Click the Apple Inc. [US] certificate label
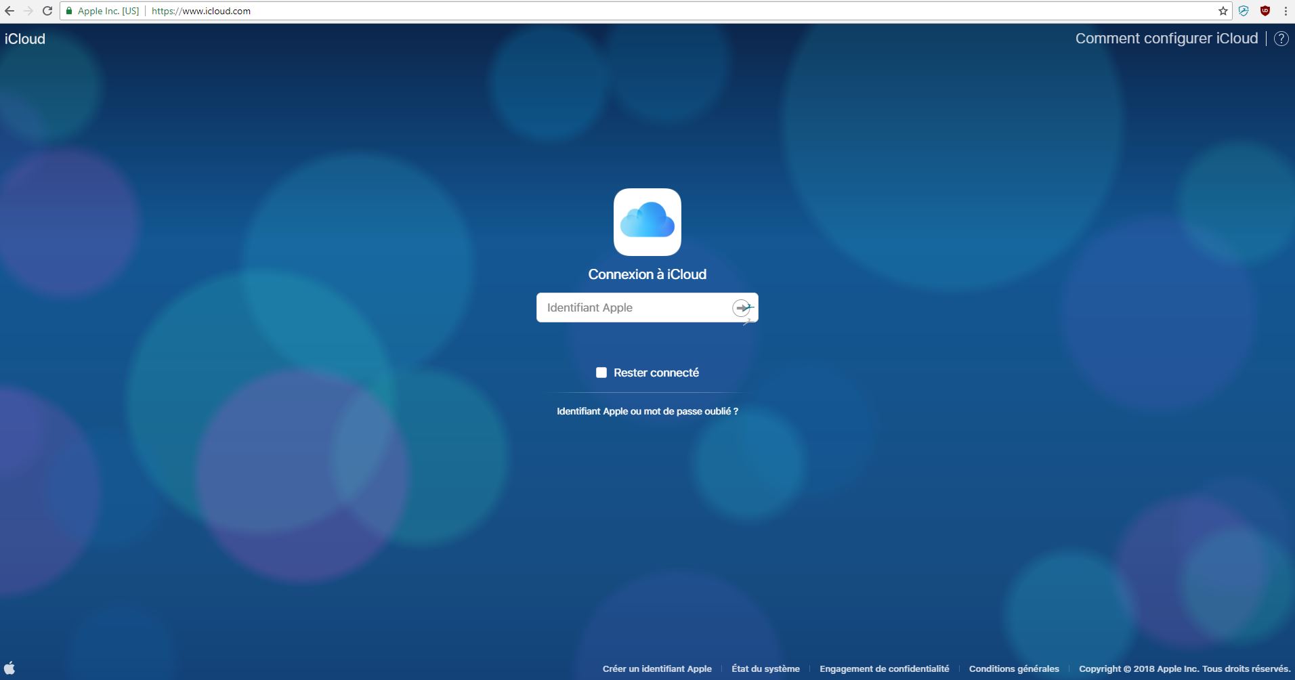 (108, 11)
